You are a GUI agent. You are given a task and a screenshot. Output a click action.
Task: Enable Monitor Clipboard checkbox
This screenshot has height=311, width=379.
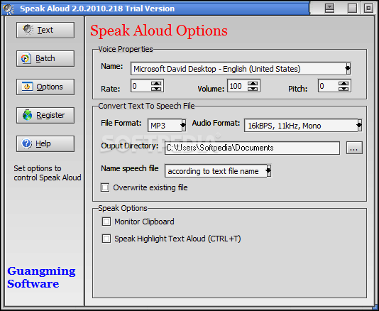click(x=106, y=222)
